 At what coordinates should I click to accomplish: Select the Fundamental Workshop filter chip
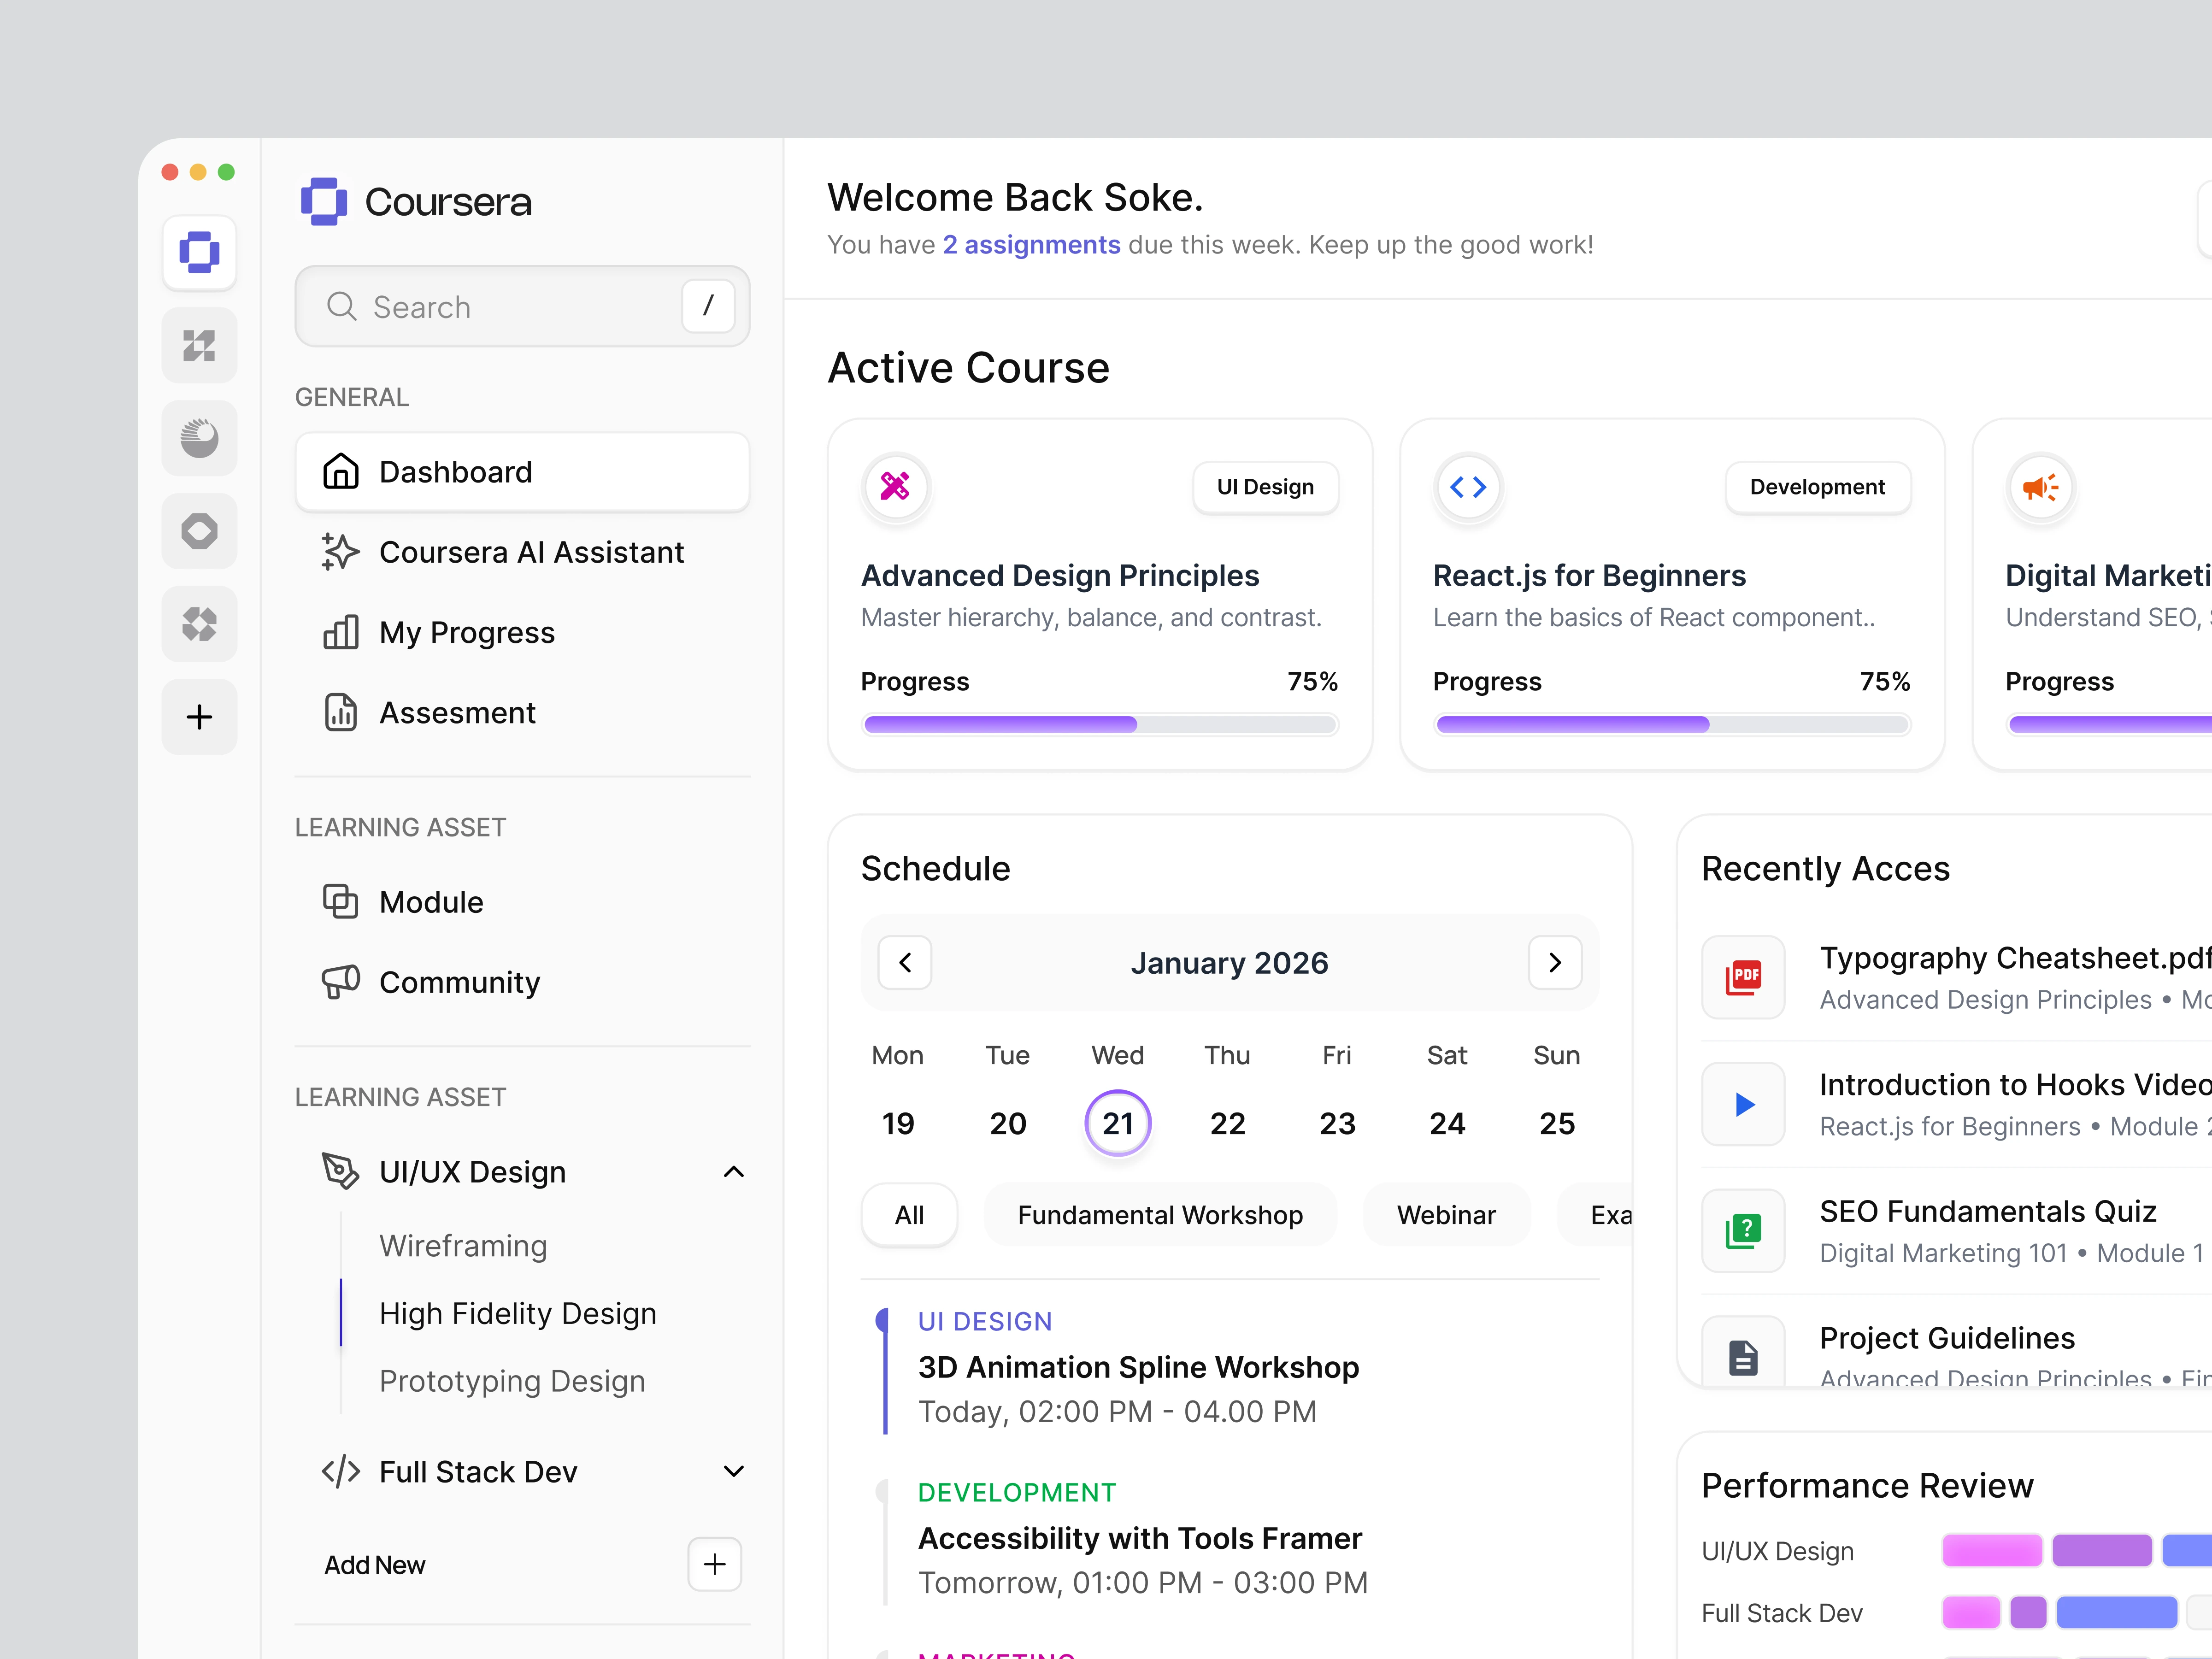point(1160,1215)
